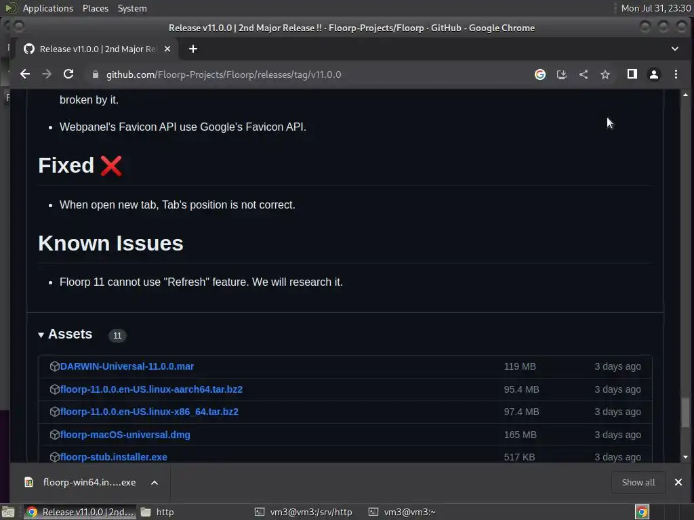Switch to http folder window in taskbar
Screen dimensions: 694x520
[x=157, y=512]
